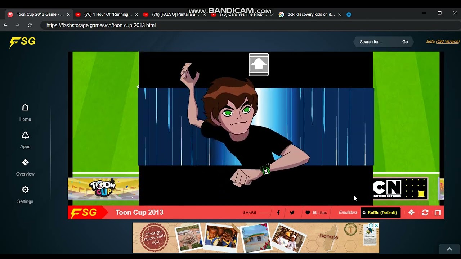This screenshot has width=461, height=259.
Task: Minimize the browser window
Action: (x=424, y=13)
